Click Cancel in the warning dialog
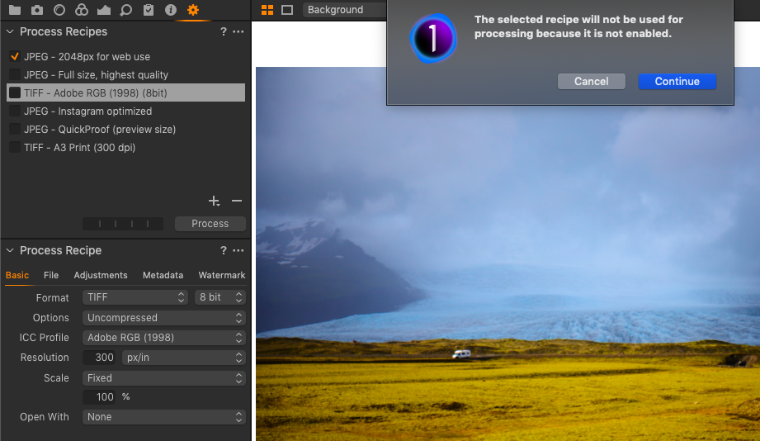The width and height of the screenshot is (760, 441). 592,82
